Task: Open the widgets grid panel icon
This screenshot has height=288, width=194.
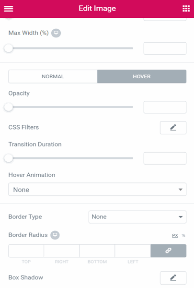Action: click(x=186, y=9)
